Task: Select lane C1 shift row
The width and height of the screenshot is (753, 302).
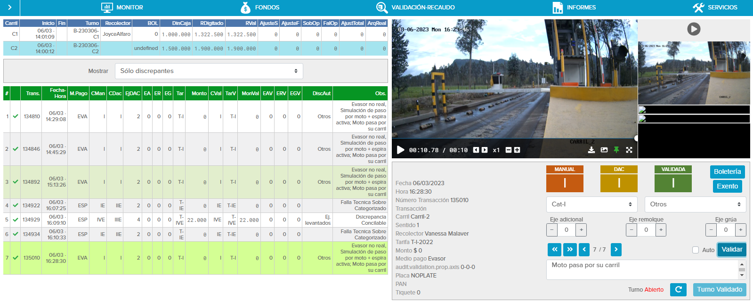Action: (x=195, y=34)
